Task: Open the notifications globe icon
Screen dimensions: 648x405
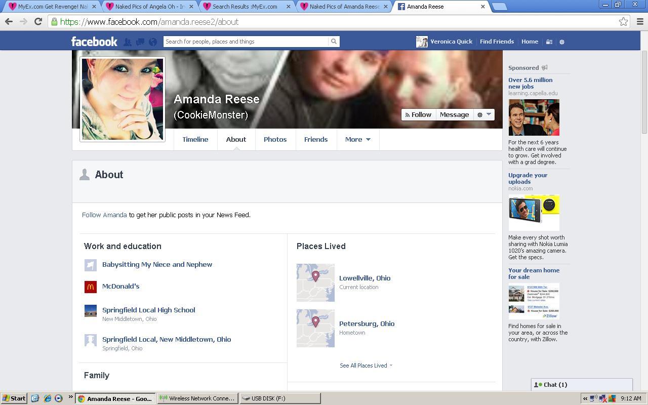Action: pos(153,42)
